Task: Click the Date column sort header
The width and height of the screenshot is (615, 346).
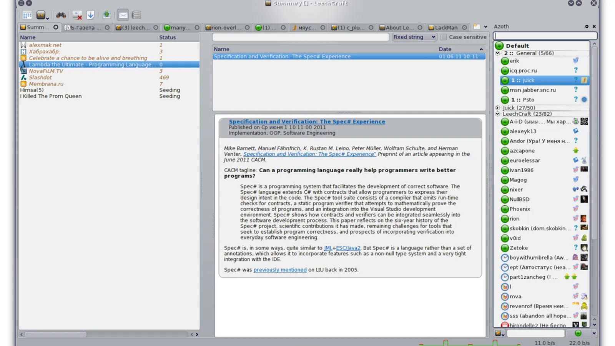Action: (x=461, y=49)
